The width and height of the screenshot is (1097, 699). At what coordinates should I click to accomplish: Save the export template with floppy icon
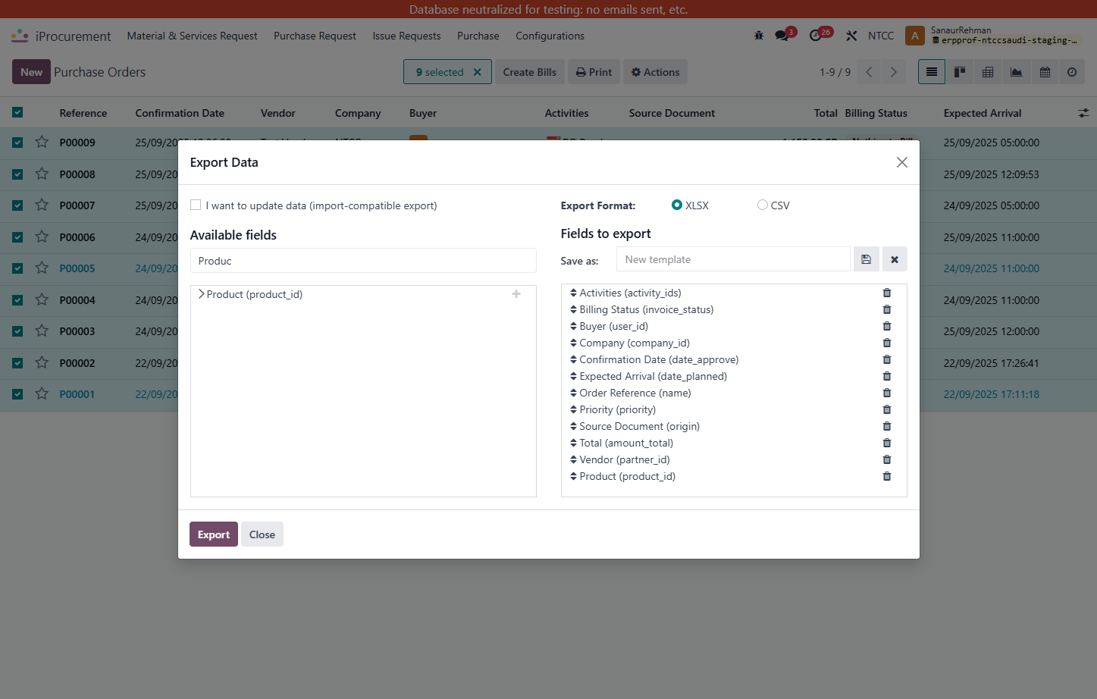point(866,259)
